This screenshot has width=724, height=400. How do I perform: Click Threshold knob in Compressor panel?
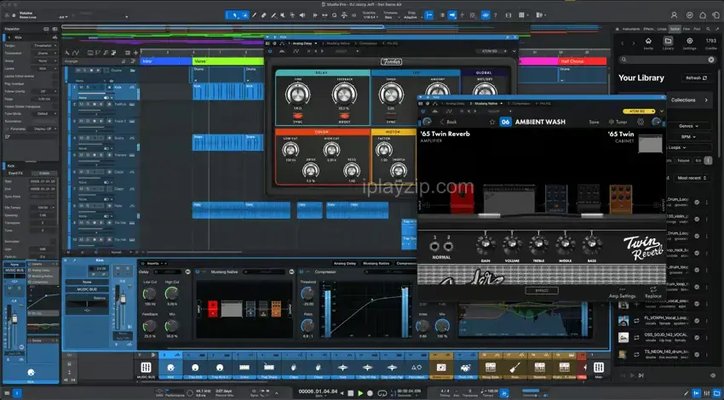307,294
